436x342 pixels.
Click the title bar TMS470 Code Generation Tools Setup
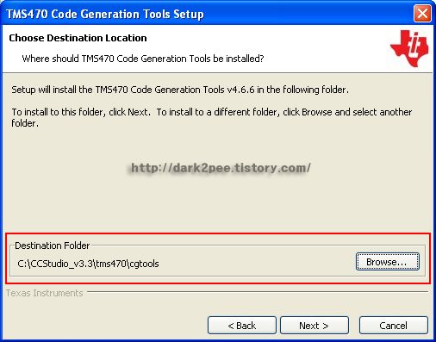click(x=105, y=14)
